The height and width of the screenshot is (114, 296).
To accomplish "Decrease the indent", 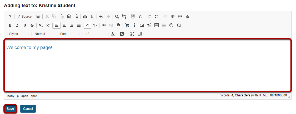I will point(165,17).
